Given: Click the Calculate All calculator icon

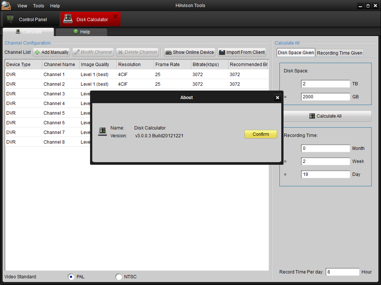Looking at the screenshot, I should [x=312, y=116].
